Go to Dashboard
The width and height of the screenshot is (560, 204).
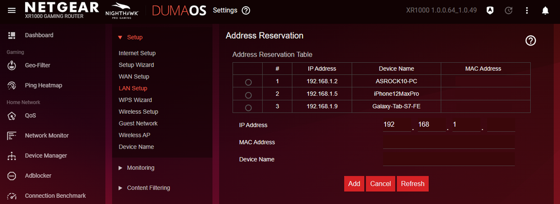[39, 35]
